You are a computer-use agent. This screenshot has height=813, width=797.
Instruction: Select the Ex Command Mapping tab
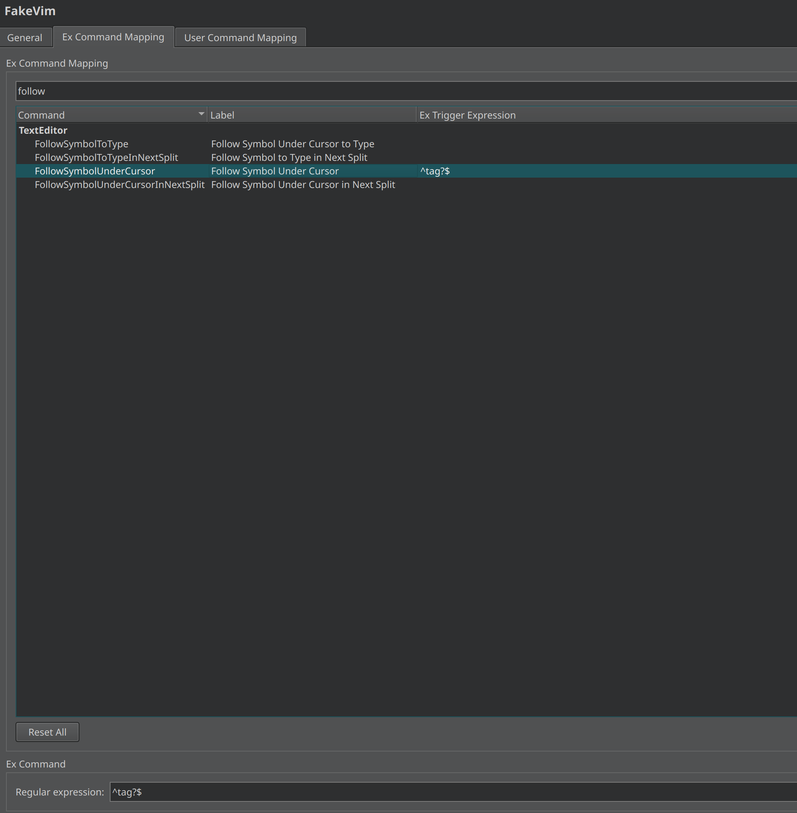tap(113, 37)
